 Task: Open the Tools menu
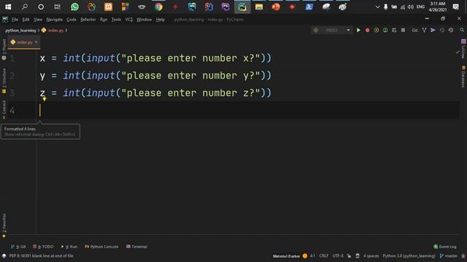116,20
